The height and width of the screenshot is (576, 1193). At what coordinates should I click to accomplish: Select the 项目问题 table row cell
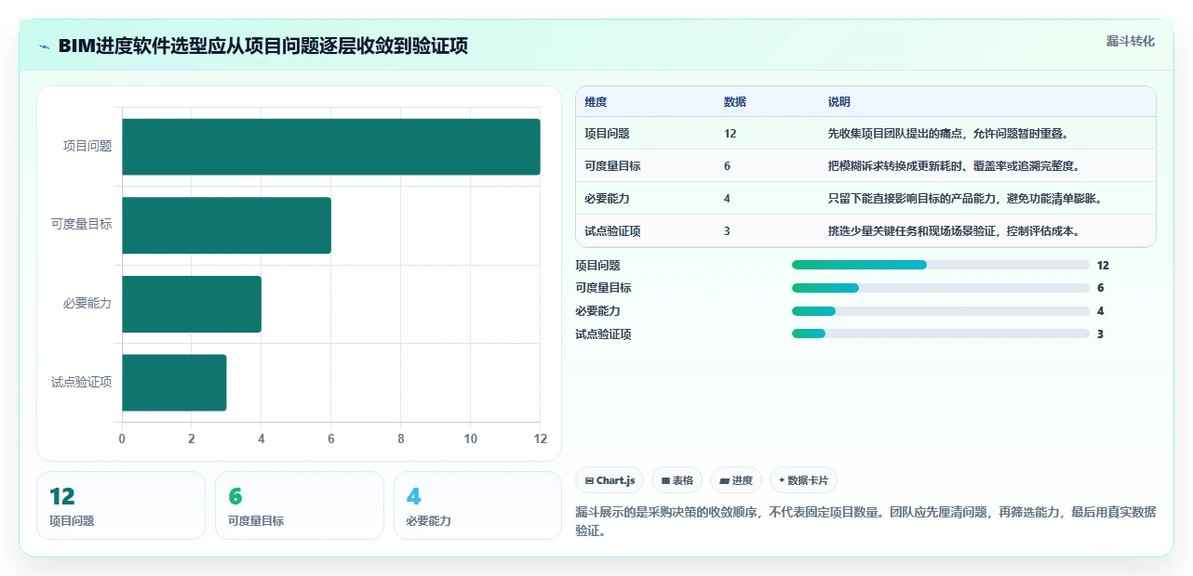point(607,134)
